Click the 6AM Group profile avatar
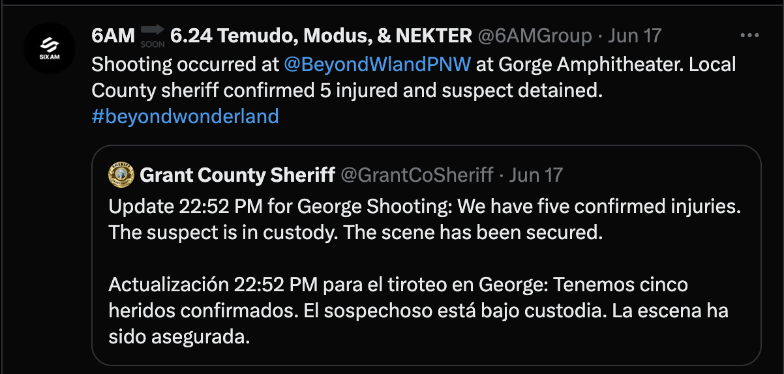 pos(50,48)
